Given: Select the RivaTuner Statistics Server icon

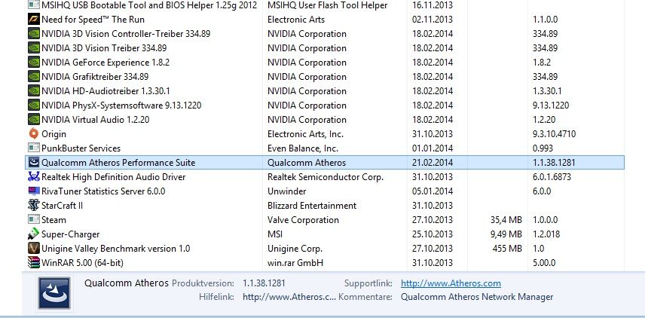Looking at the screenshot, I should [34, 191].
